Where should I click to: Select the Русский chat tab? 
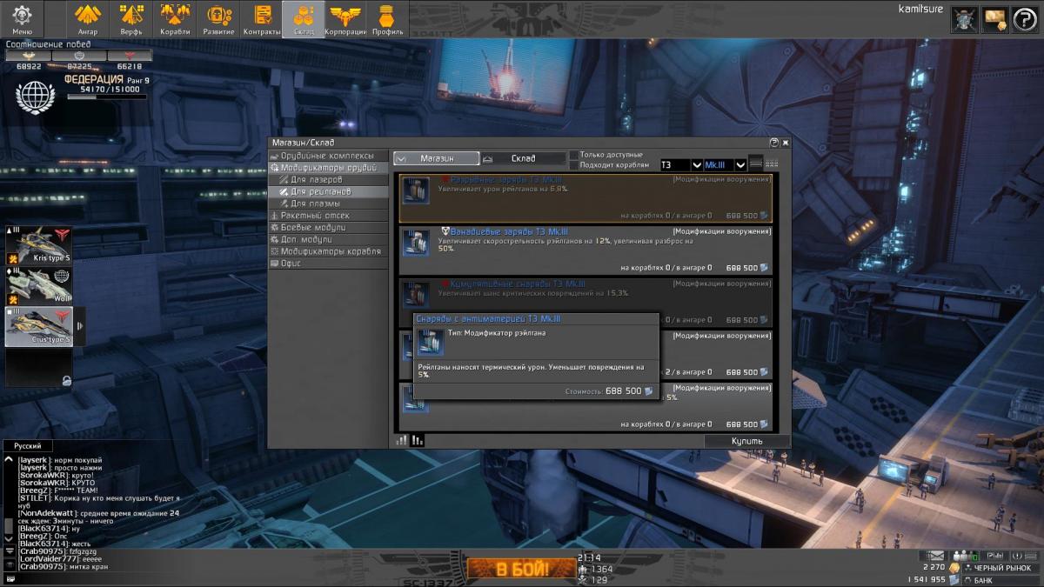27,445
